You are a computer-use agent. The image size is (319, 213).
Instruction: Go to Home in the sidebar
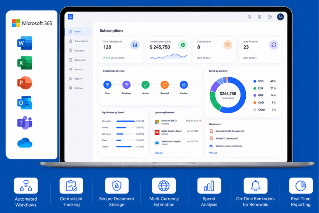78,32
